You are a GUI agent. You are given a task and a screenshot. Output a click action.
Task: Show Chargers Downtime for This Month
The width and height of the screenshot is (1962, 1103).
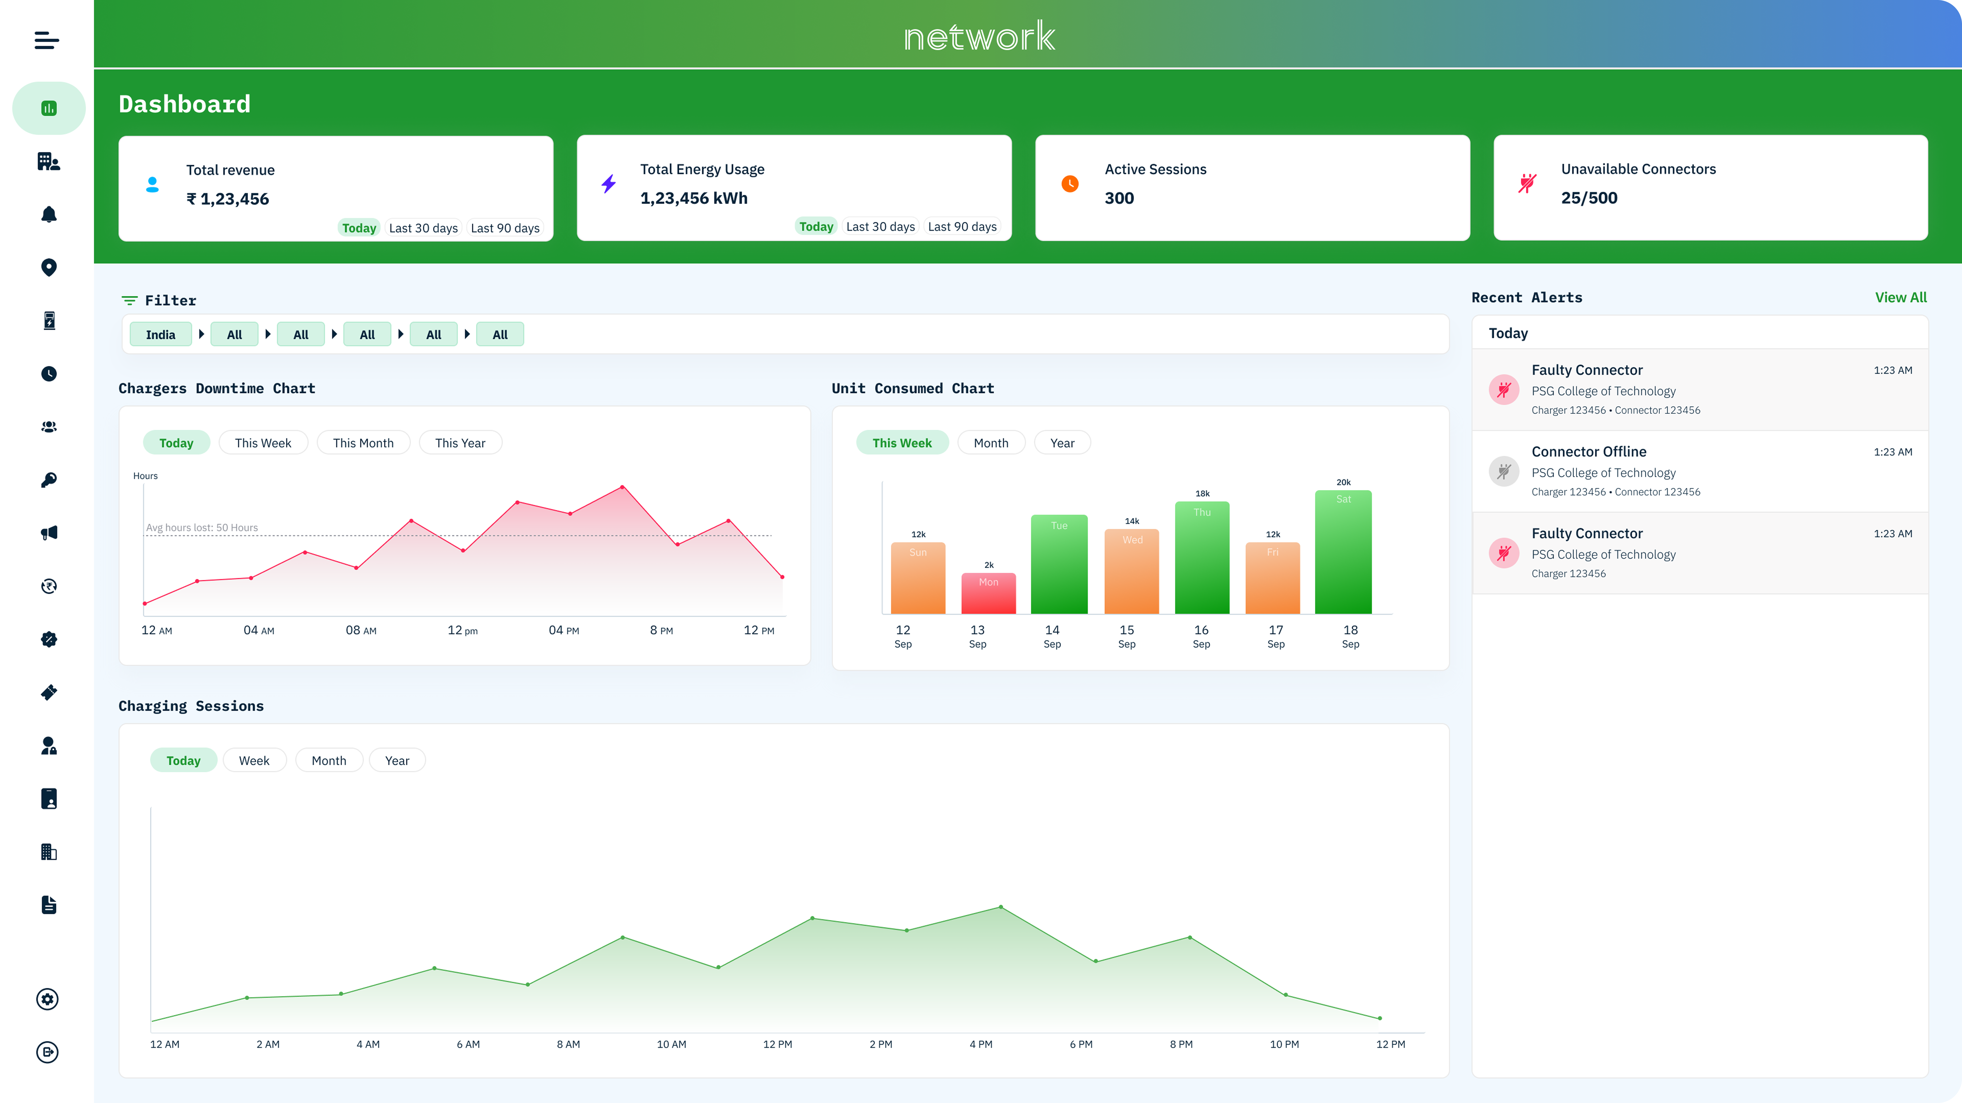tap(363, 442)
